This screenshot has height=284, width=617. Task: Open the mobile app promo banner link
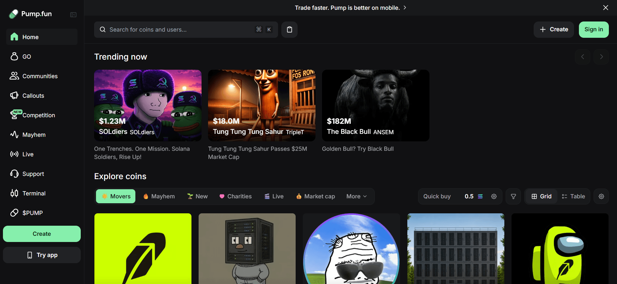click(x=350, y=8)
